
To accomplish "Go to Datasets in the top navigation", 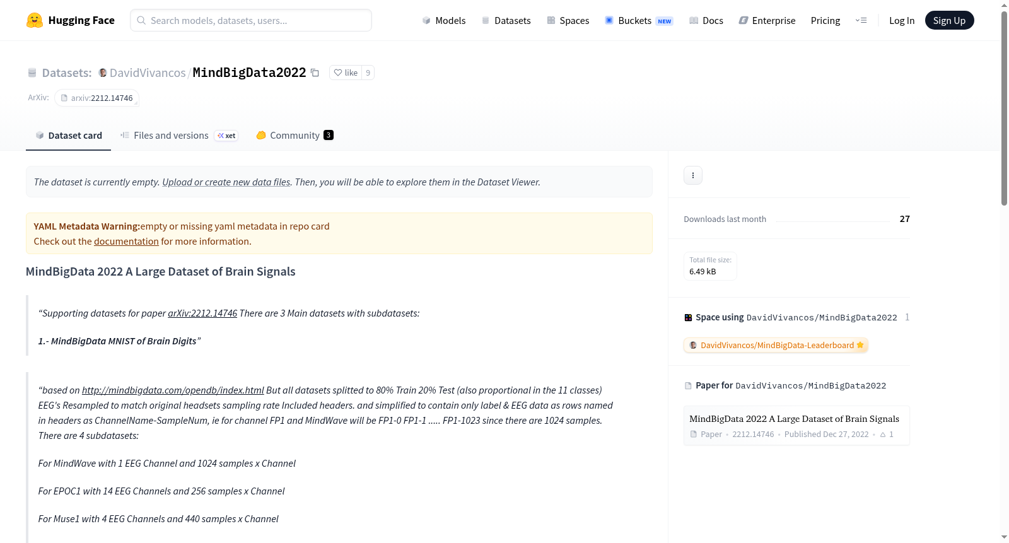I will pos(506,20).
